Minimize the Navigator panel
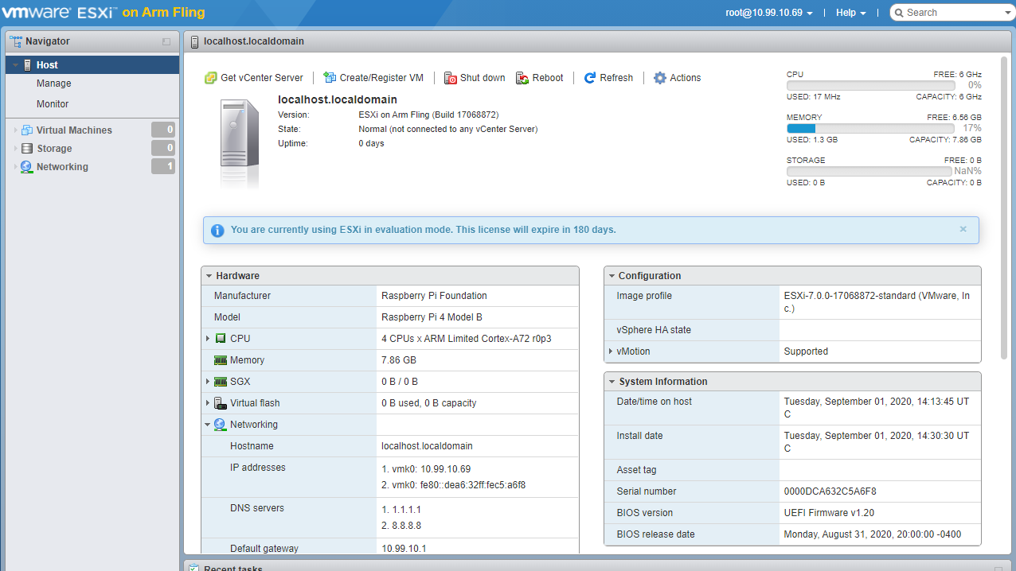Viewport: 1016px width, 571px height. [x=166, y=41]
